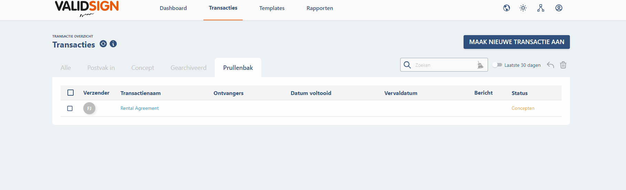
Task: Click the restore arrow icon
Action: point(551,65)
